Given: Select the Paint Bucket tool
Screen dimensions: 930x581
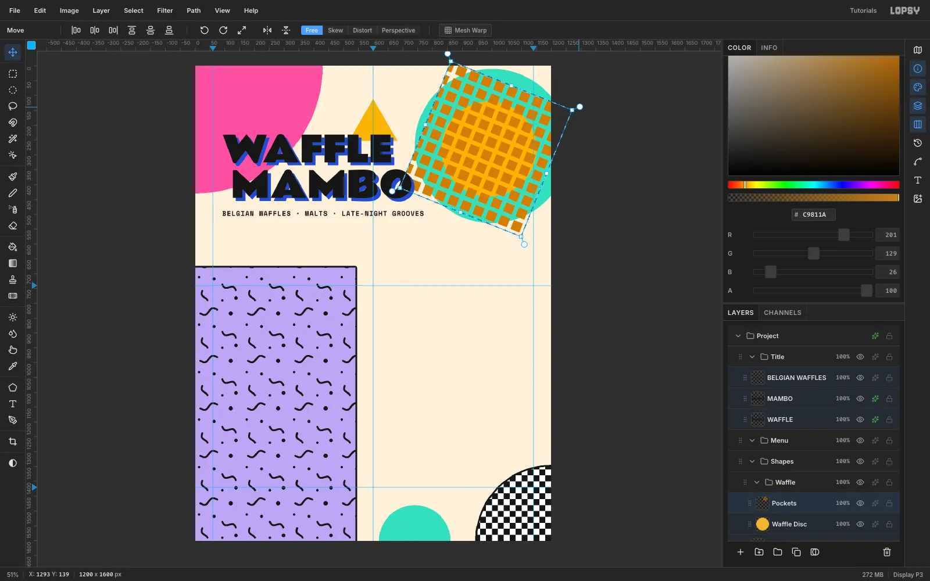Looking at the screenshot, I should point(13,247).
